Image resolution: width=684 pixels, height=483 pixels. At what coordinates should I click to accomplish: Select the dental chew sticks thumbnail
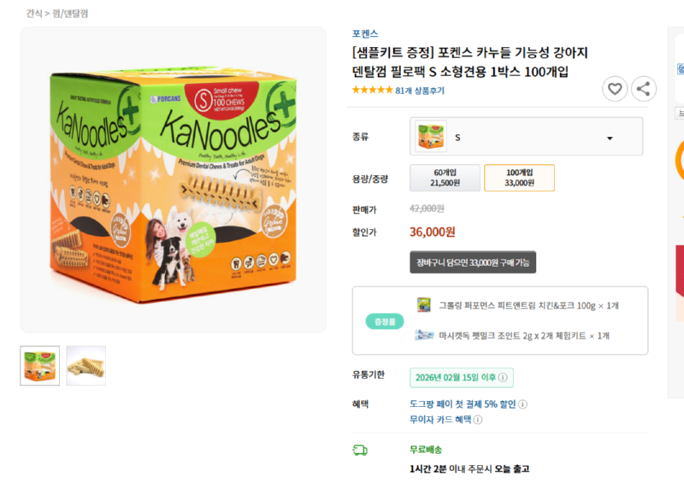[x=86, y=366]
